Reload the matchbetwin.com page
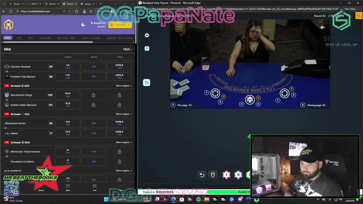Image resolution: width=363 pixels, height=204 pixels. (11, 11)
